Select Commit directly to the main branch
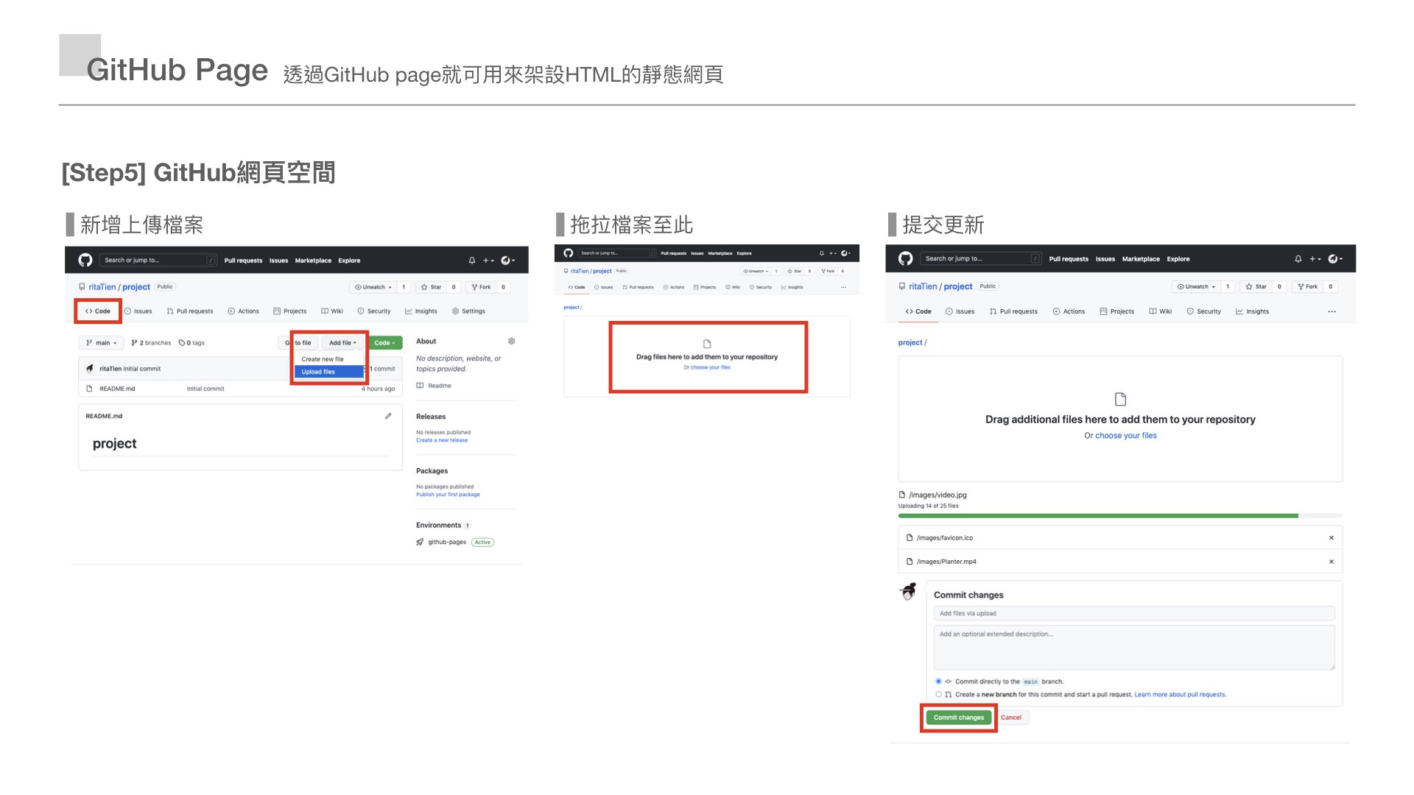This screenshot has height=795, width=1414. coord(938,682)
